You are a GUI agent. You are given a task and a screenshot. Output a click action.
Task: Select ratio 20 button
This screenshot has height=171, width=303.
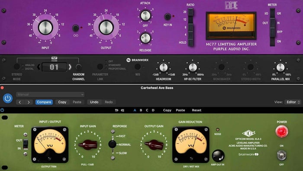point(190,12)
